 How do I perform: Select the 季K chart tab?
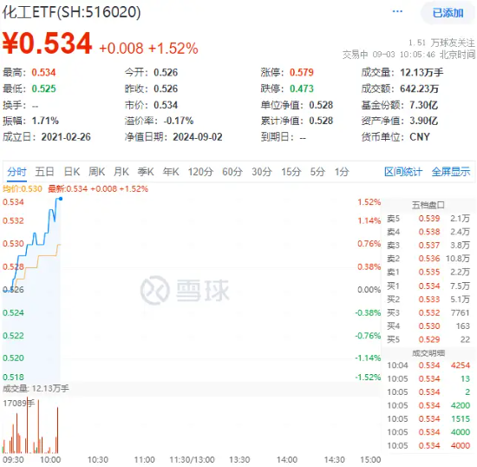[x=146, y=172]
